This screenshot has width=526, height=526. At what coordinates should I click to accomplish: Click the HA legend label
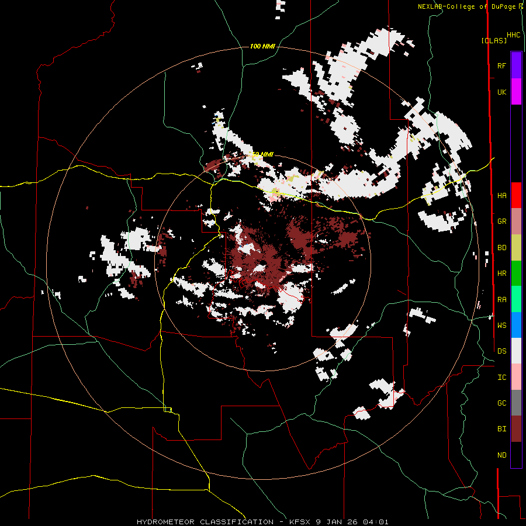click(501, 196)
